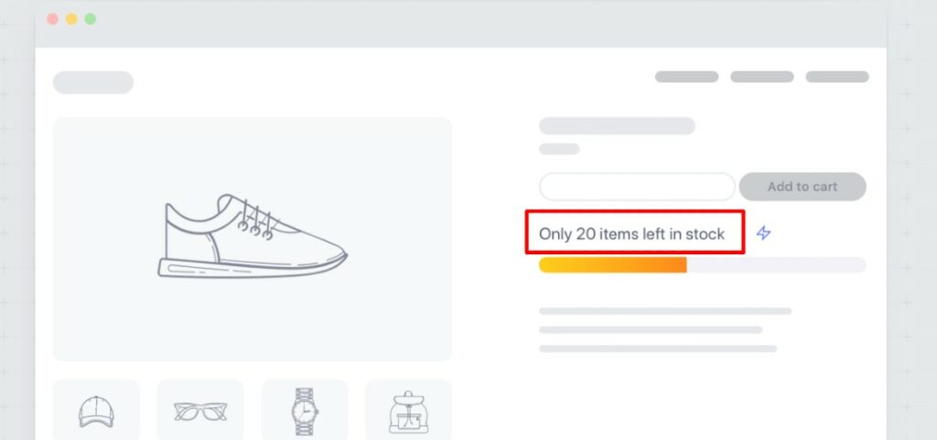Click the 'Only 20 items left in stock' text
This screenshot has width=937, height=440.
[x=631, y=233]
